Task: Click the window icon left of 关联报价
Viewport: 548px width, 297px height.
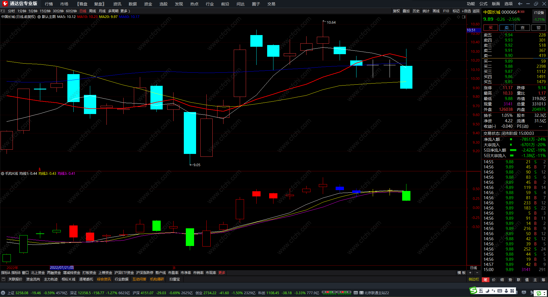Action: click(x=3, y=279)
